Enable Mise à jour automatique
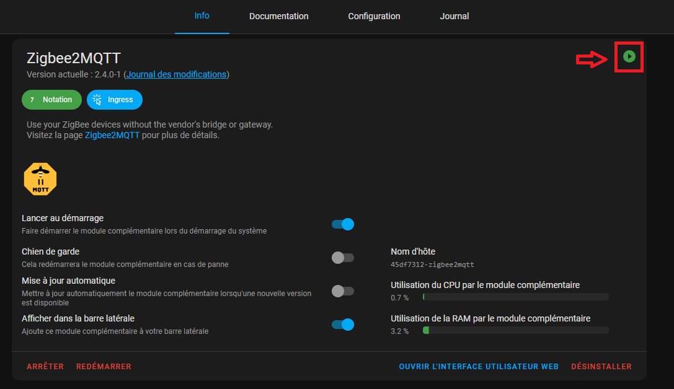The height and width of the screenshot is (389, 674). 343,291
